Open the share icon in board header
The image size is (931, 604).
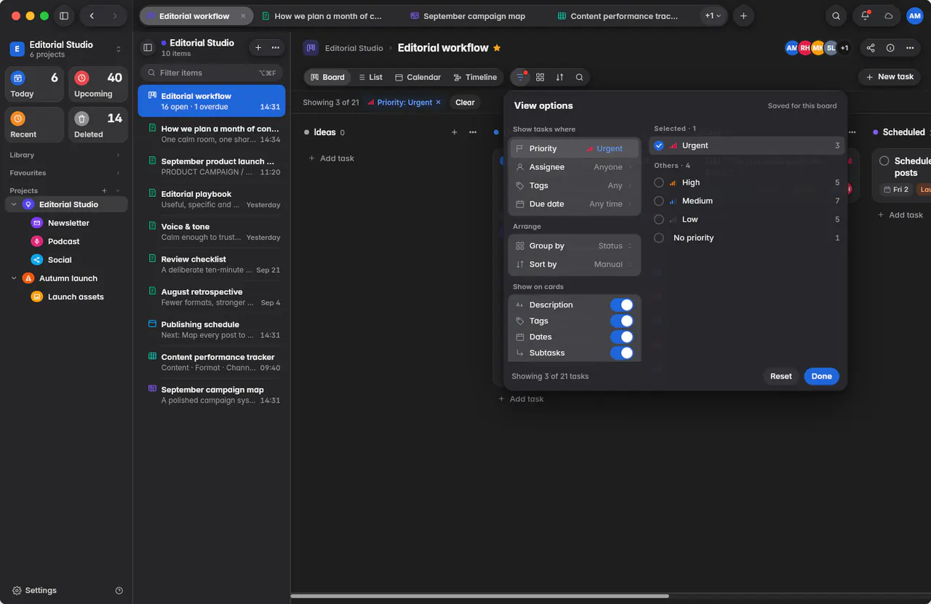871,48
